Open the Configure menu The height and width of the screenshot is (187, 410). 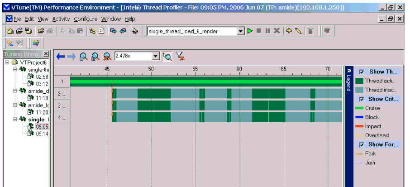pos(86,19)
